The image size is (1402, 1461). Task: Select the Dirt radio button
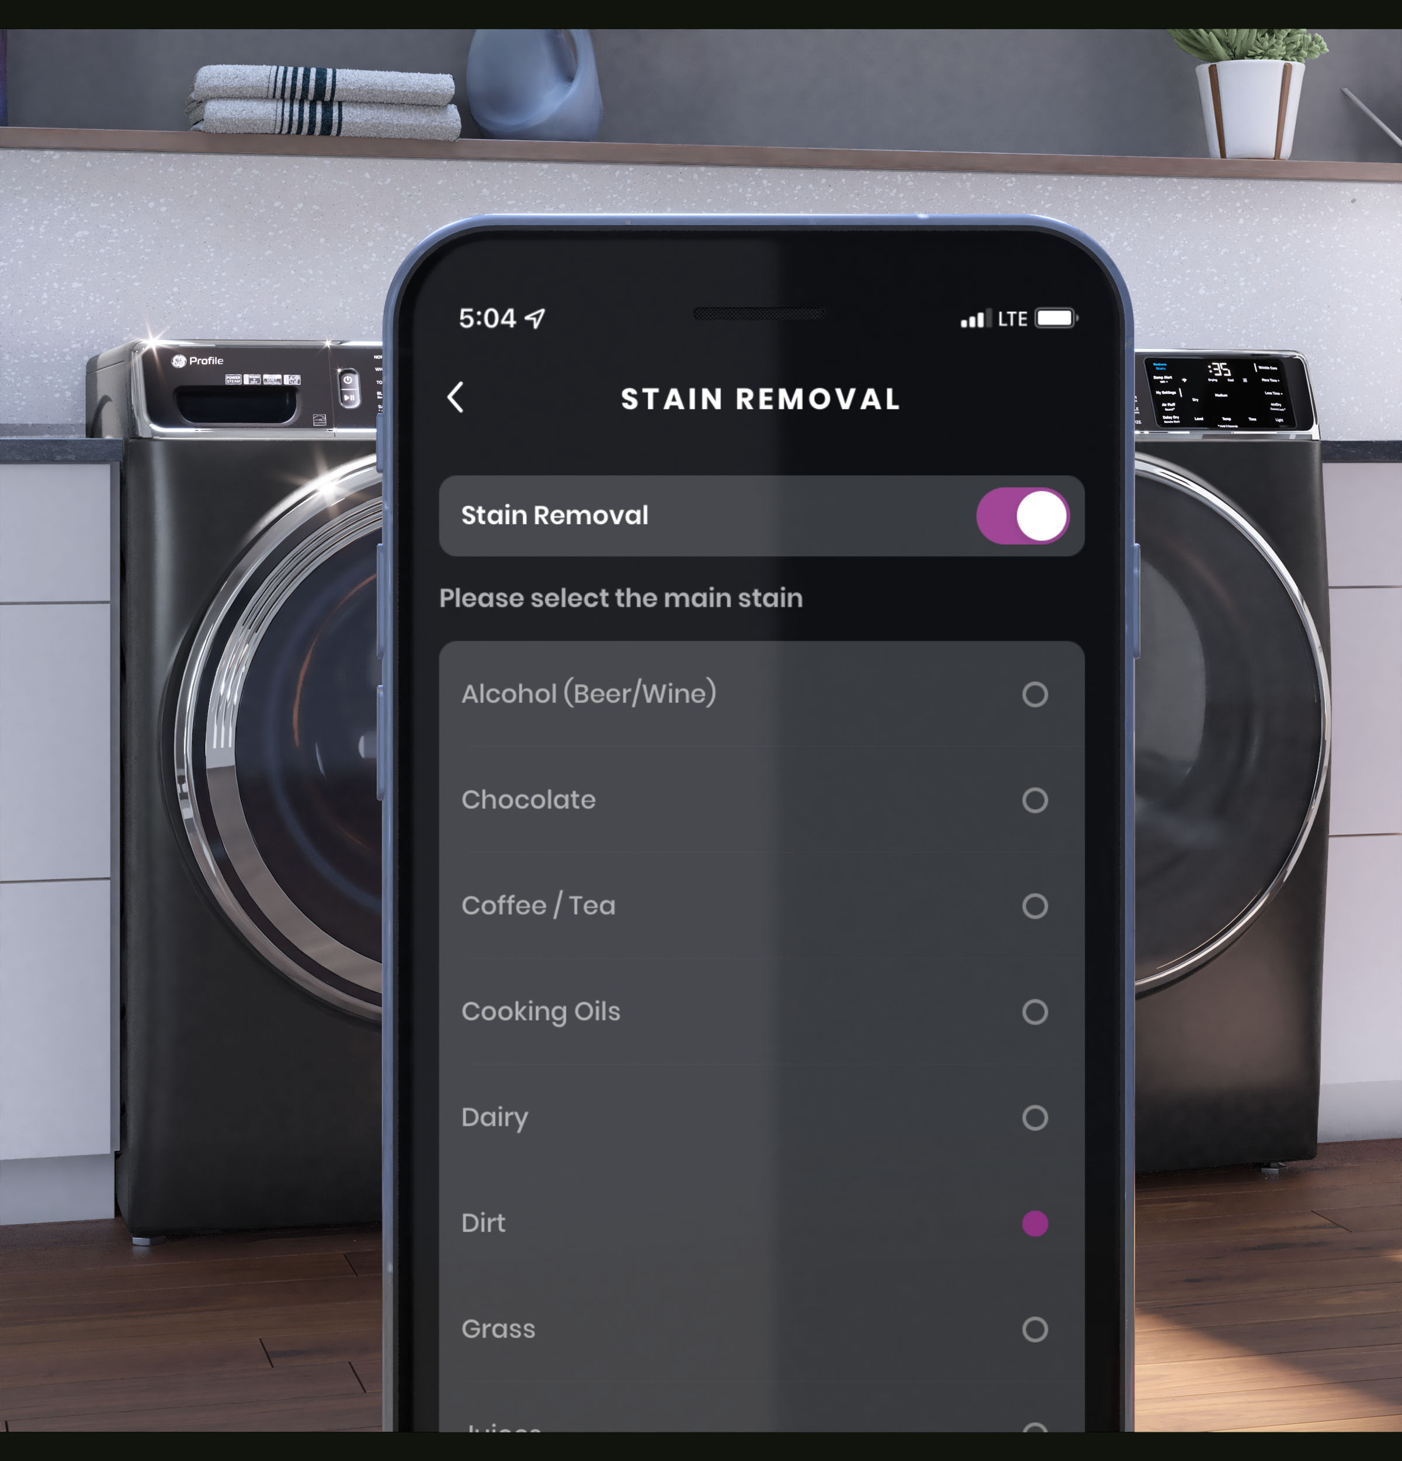tap(1036, 1224)
